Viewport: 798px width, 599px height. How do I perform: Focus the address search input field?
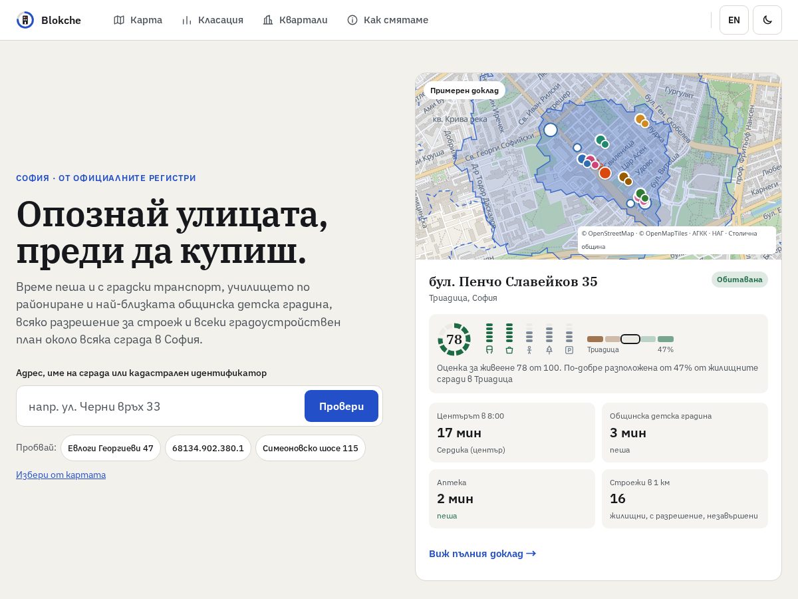coord(160,406)
